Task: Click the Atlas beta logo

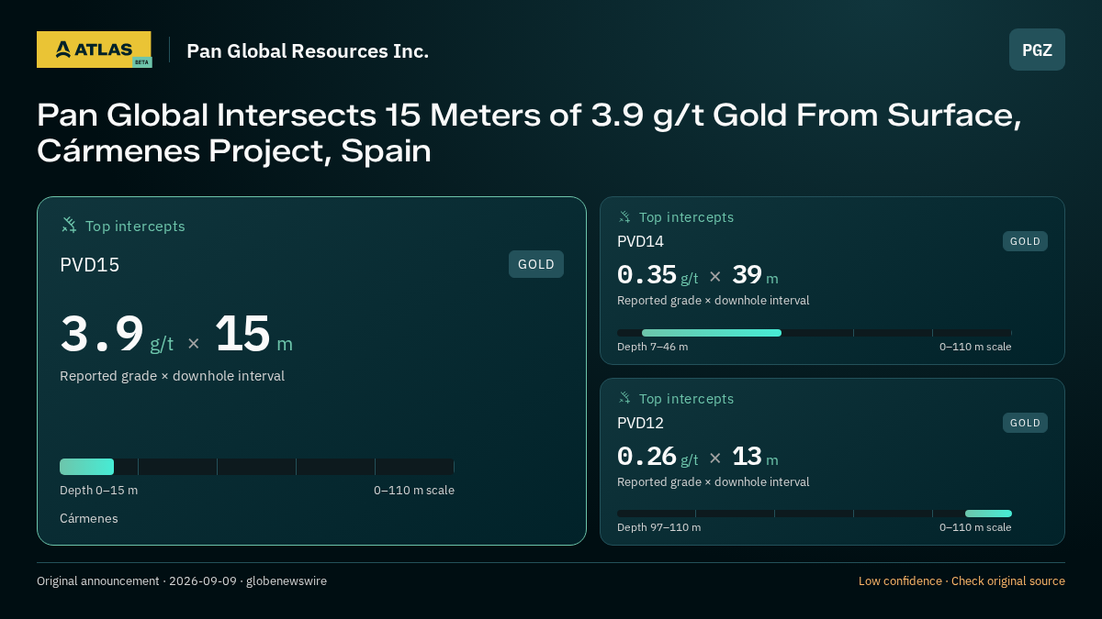Action: [x=95, y=50]
